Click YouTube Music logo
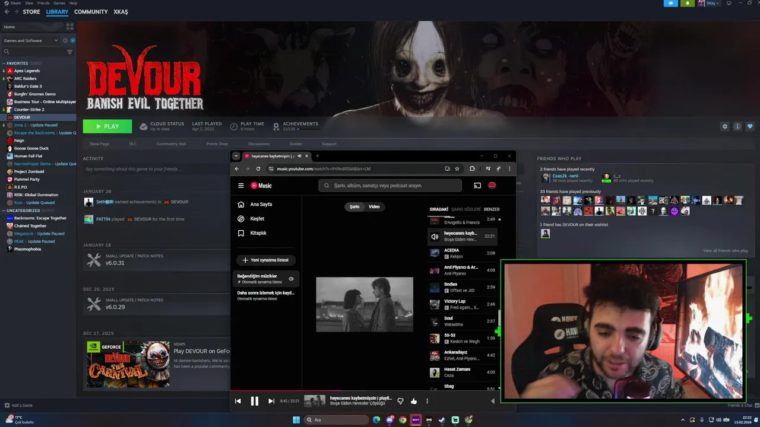The height and width of the screenshot is (427, 760). (x=261, y=186)
